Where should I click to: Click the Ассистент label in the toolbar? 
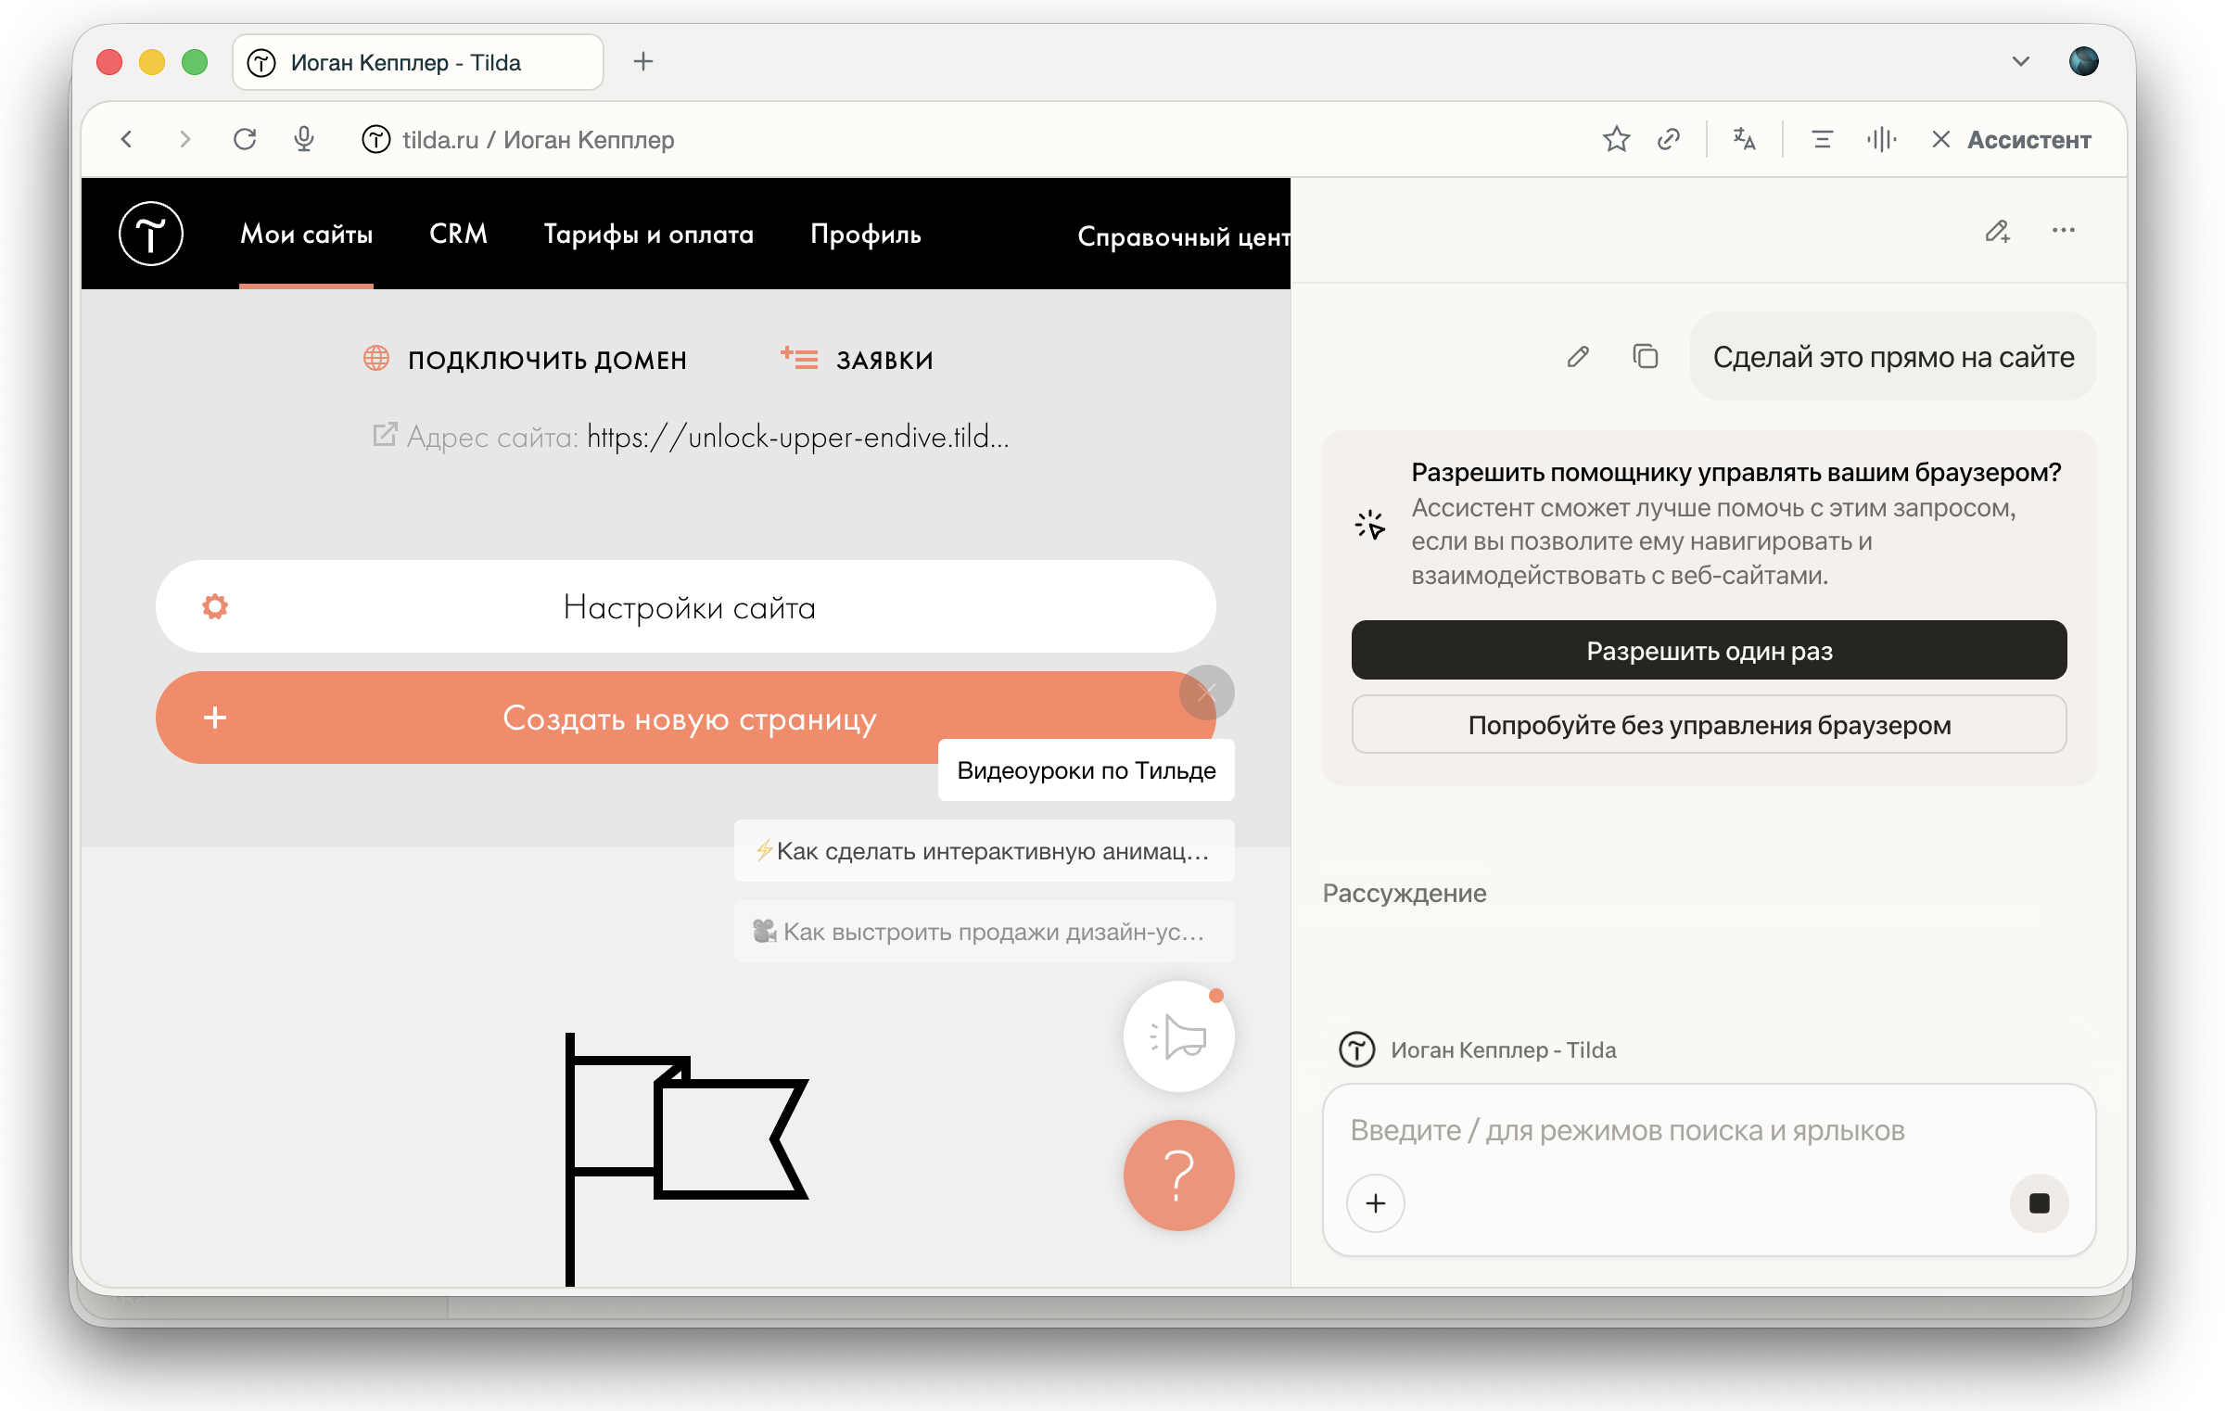[x=2028, y=139]
